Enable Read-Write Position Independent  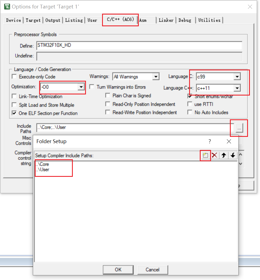[x=108, y=112]
